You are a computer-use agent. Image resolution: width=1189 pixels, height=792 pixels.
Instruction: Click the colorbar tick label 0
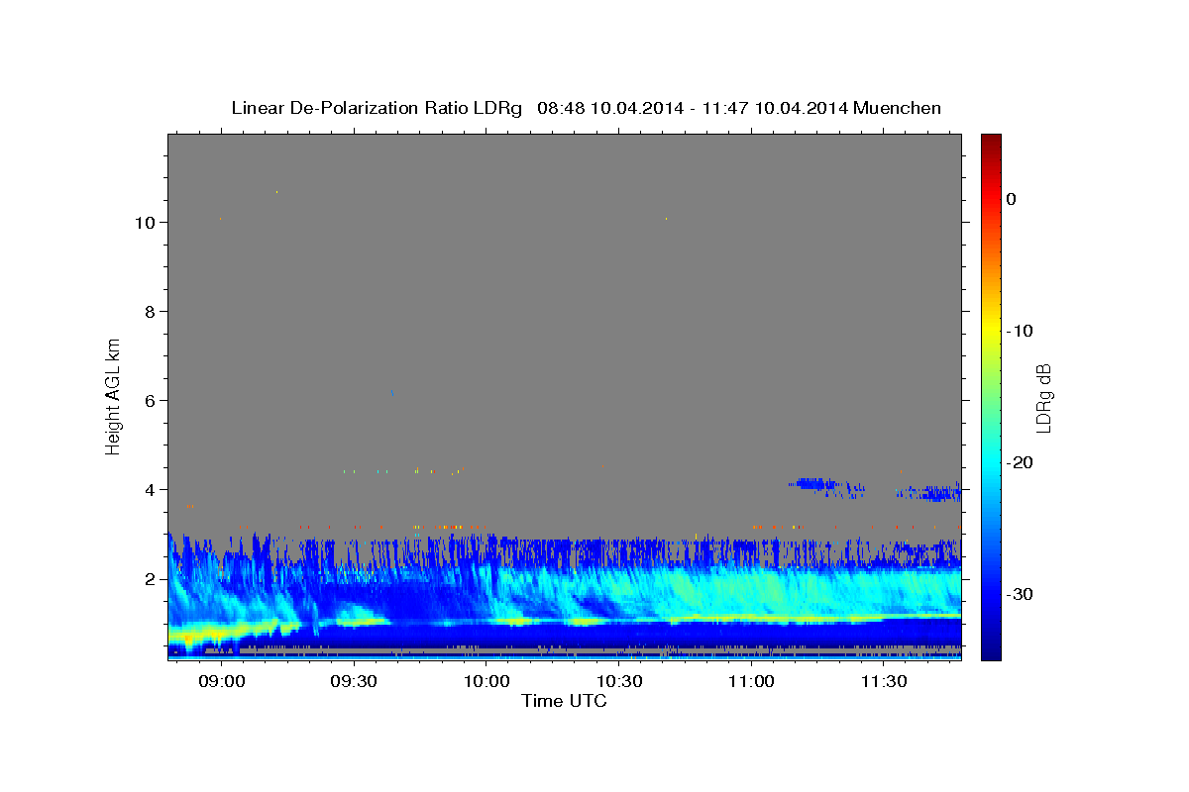[1011, 199]
